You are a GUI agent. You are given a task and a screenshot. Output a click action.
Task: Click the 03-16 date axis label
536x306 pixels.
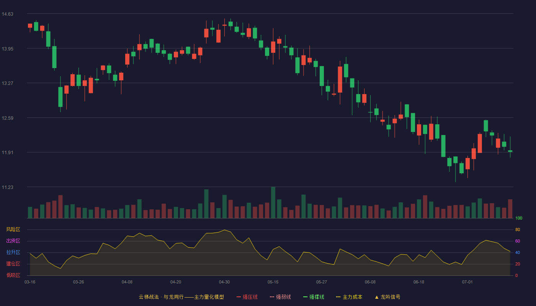point(30,282)
